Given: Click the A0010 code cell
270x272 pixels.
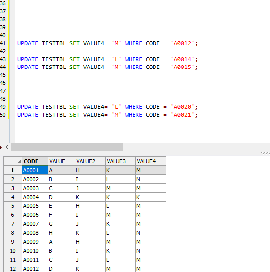Looking at the screenshot, I should tap(35, 251).
